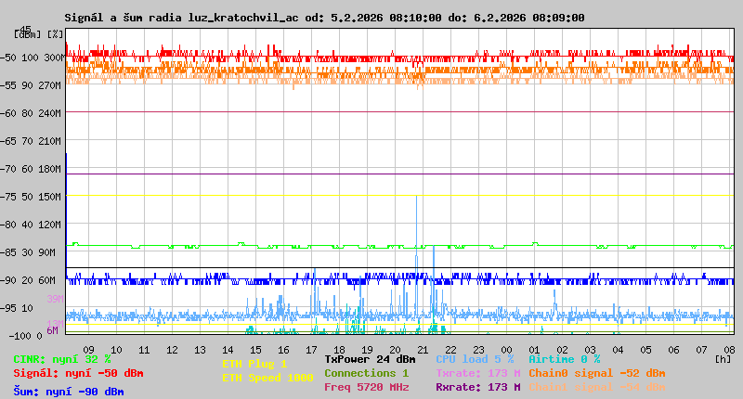Image resolution: width=743 pixels, height=399 pixels.
Task: Click the '08' hour label on time axis
Action: pos(729,350)
